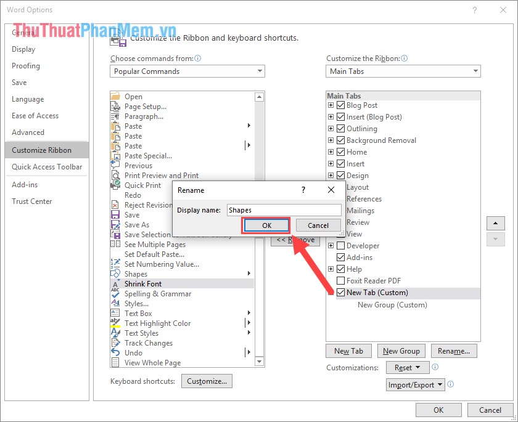The height and width of the screenshot is (422, 518).
Task: Click the Open folder icon in commands list
Action: 115,97
